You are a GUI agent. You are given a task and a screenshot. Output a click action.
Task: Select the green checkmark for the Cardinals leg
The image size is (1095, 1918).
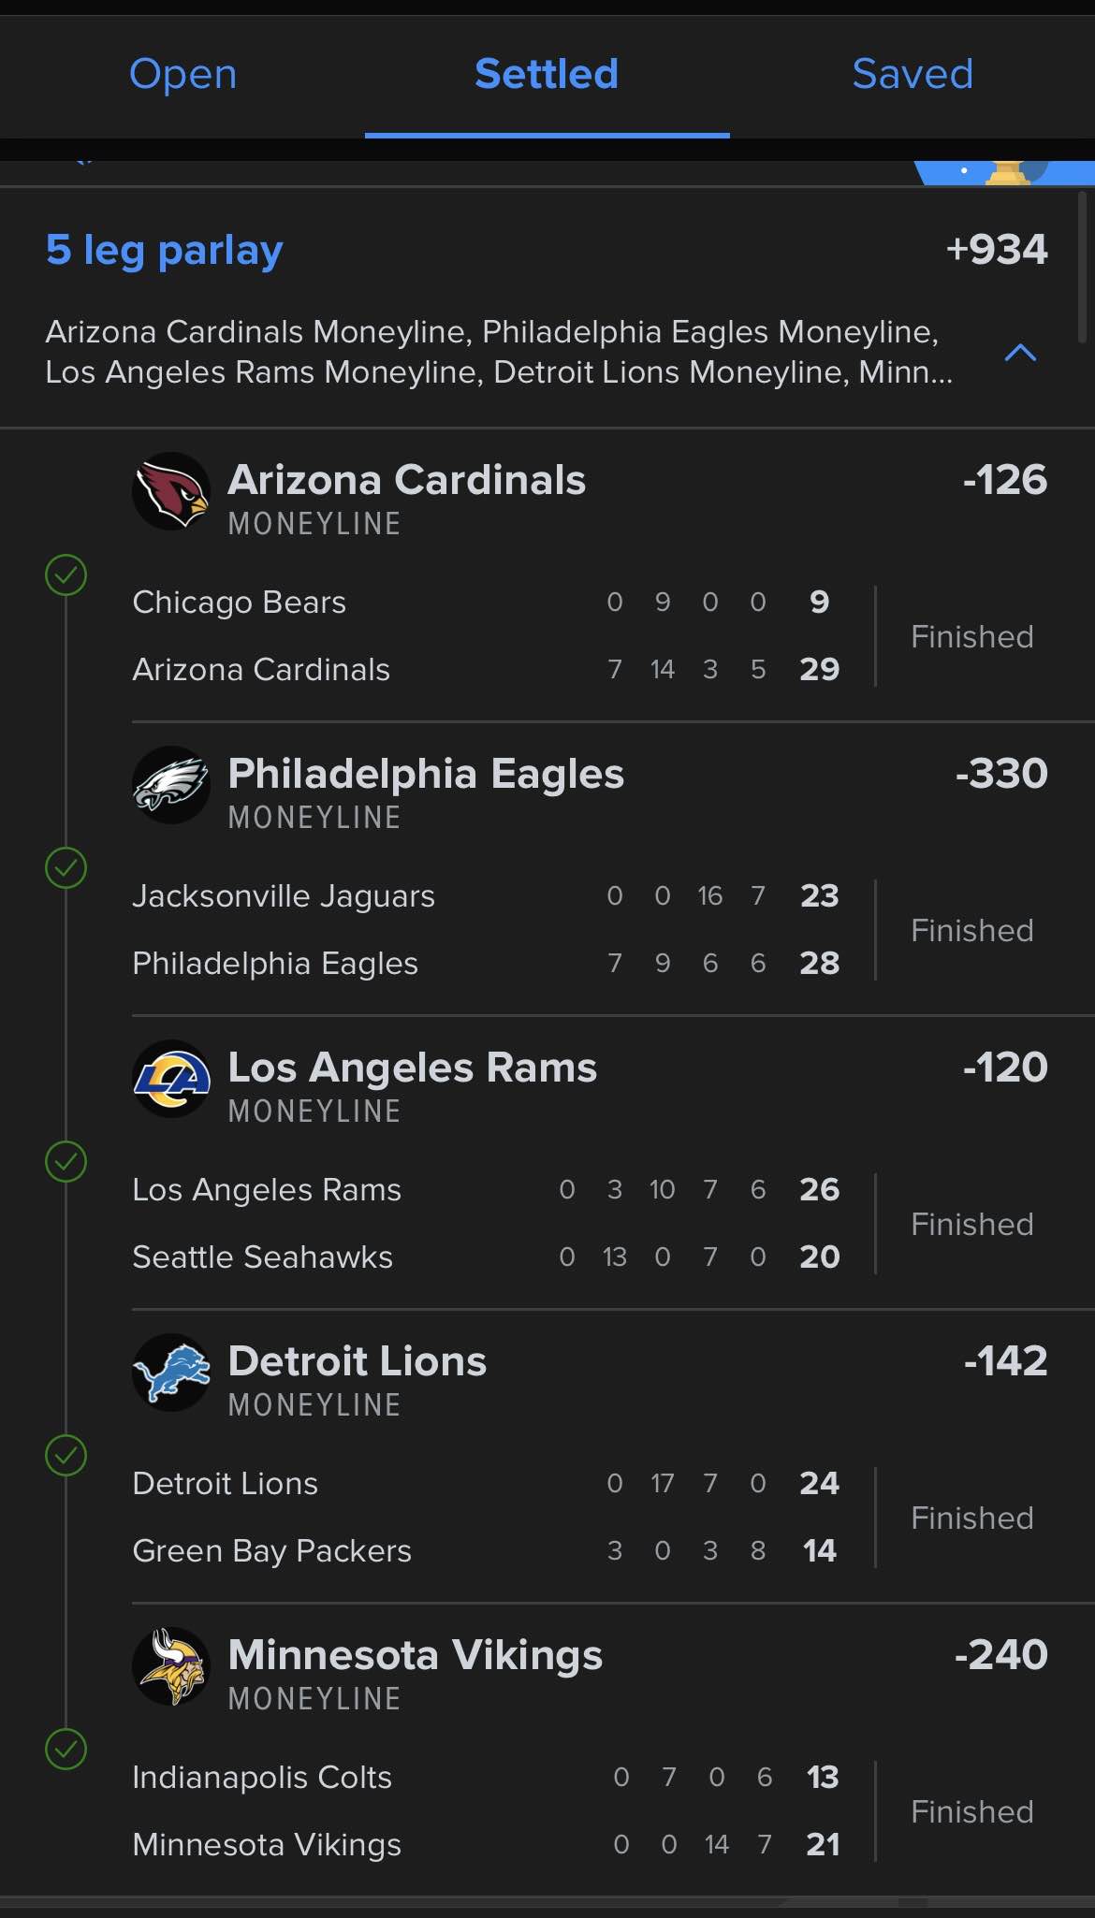66,575
